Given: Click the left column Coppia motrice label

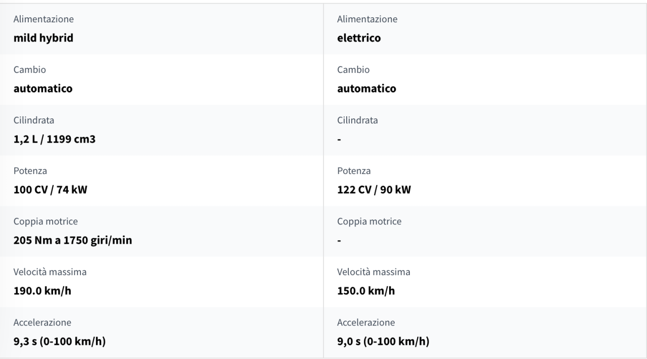Looking at the screenshot, I should [45, 221].
